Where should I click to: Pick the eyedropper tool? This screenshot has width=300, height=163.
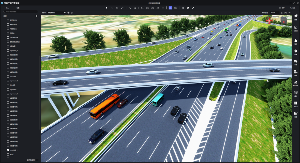point(193,8)
